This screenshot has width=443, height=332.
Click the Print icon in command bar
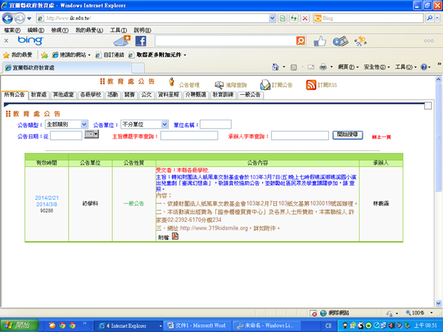coord(323,67)
